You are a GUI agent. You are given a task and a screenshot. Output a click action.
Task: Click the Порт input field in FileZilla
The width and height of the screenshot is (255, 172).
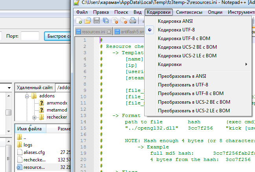click(x=30, y=36)
